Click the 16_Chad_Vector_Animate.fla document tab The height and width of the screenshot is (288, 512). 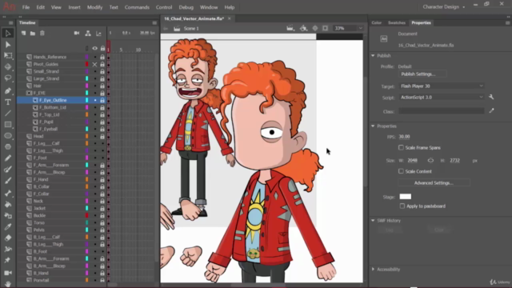point(194,18)
